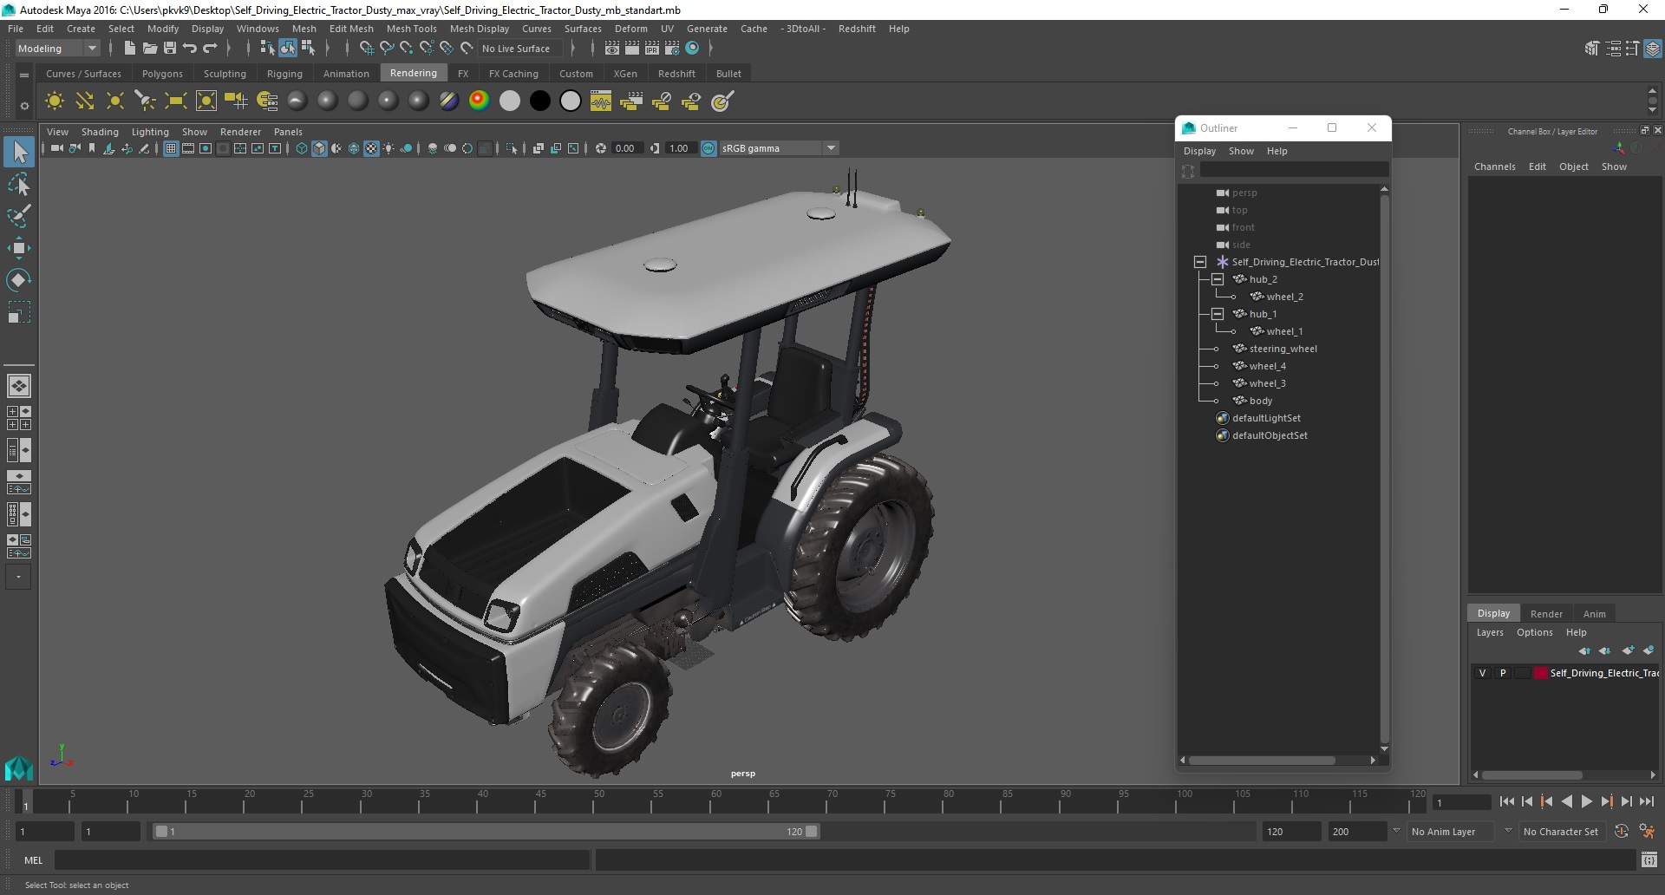This screenshot has height=895, width=1665.
Task: Open the running-man animation preferences icon
Action: pos(1647,831)
